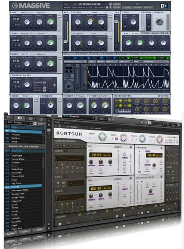Open the Global center tab
Viewport: 184px width, 249px height.
coord(136,54)
